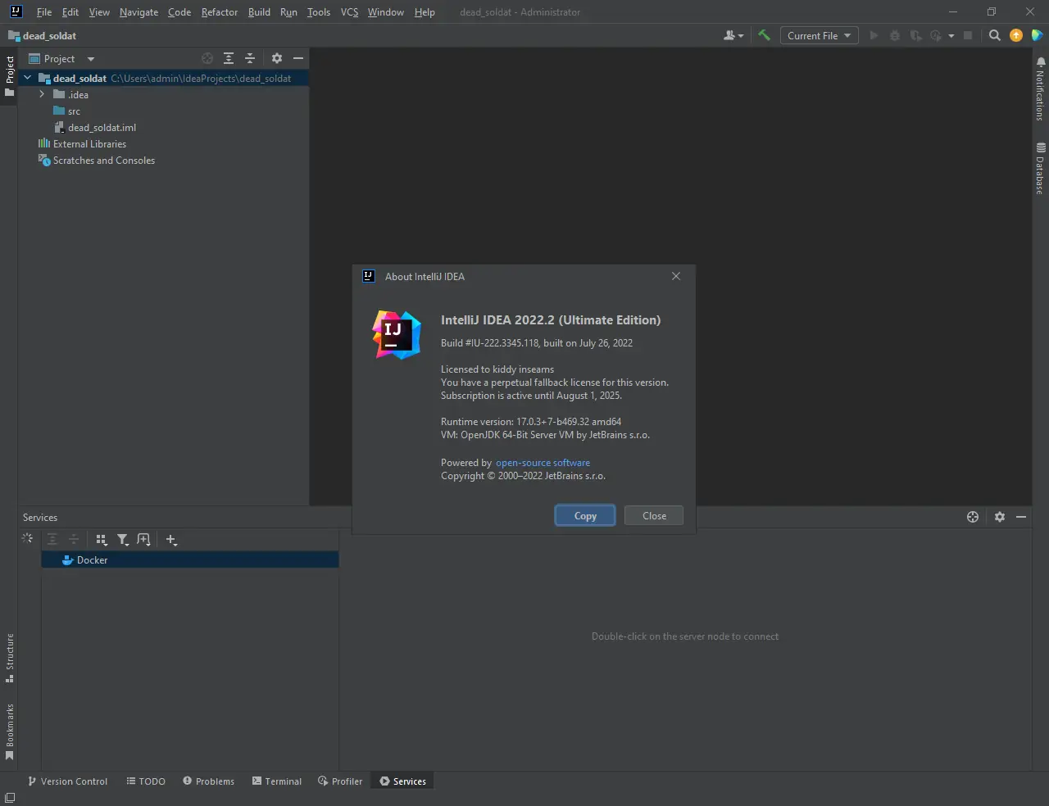The image size is (1049, 806).
Task: Click the Copy button in About dialog
Action: [585, 515]
